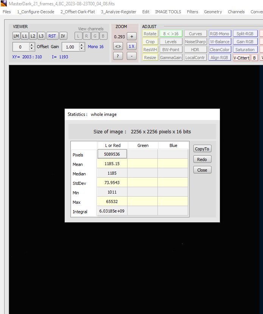The width and height of the screenshot is (263, 314).
Task: Open the zoom help question mark button
Action: coord(118,56)
